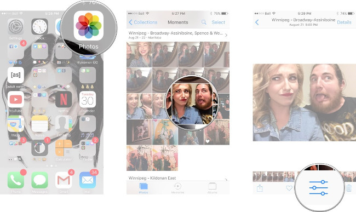Switch to the Memories tab
The width and height of the screenshot is (356, 212).
click(177, 188)
